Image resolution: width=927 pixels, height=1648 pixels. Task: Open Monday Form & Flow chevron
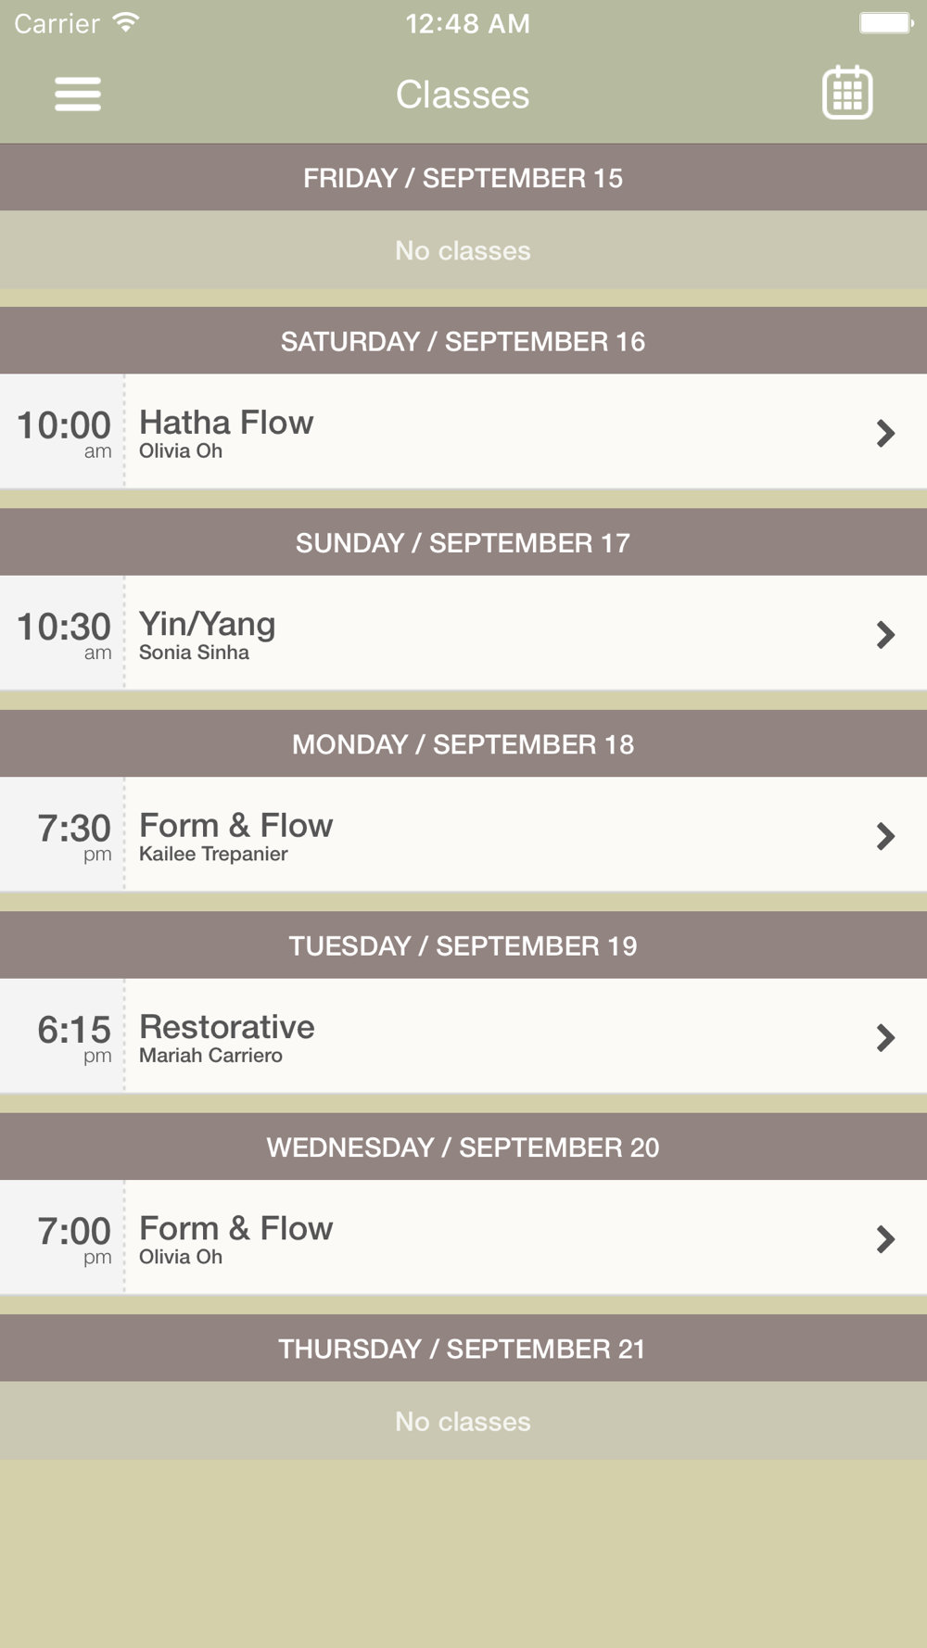coord(885,836)
